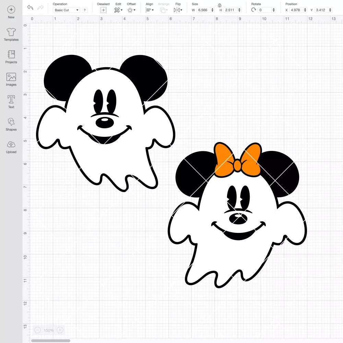
Task: Click the operation help question mark
Action: [85, 10]
